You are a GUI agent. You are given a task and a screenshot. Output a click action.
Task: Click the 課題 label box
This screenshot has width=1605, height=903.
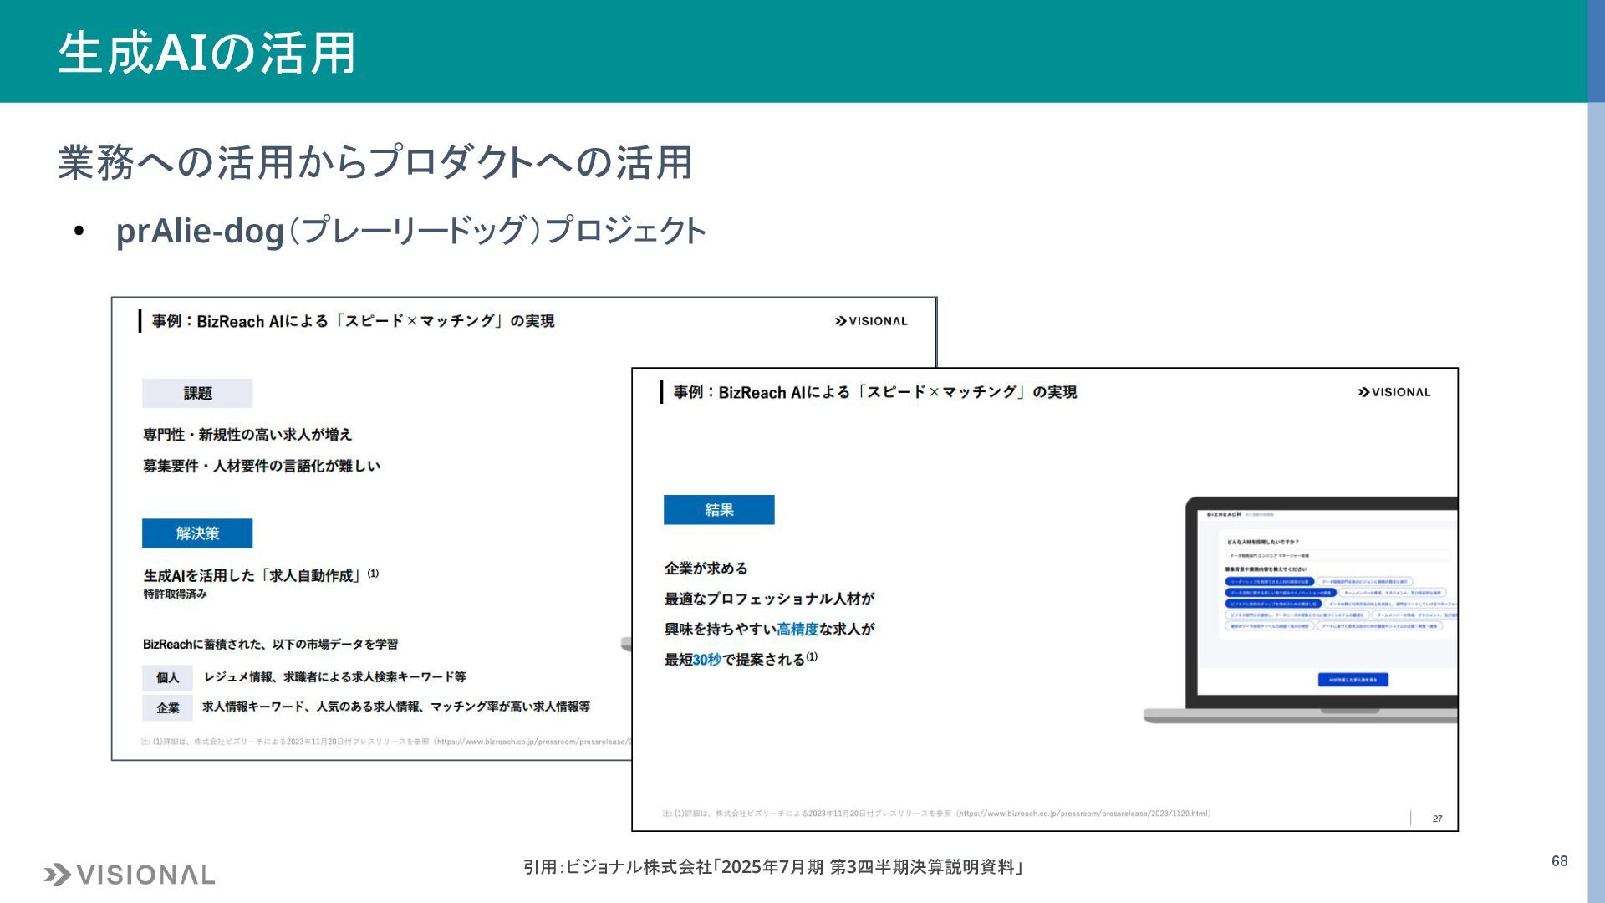tap(197, 393)
